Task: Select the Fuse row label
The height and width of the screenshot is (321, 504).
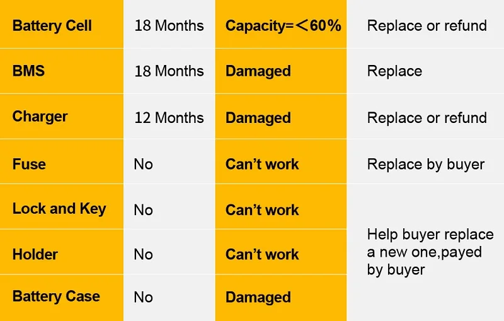Action: [x=29, y=164]
